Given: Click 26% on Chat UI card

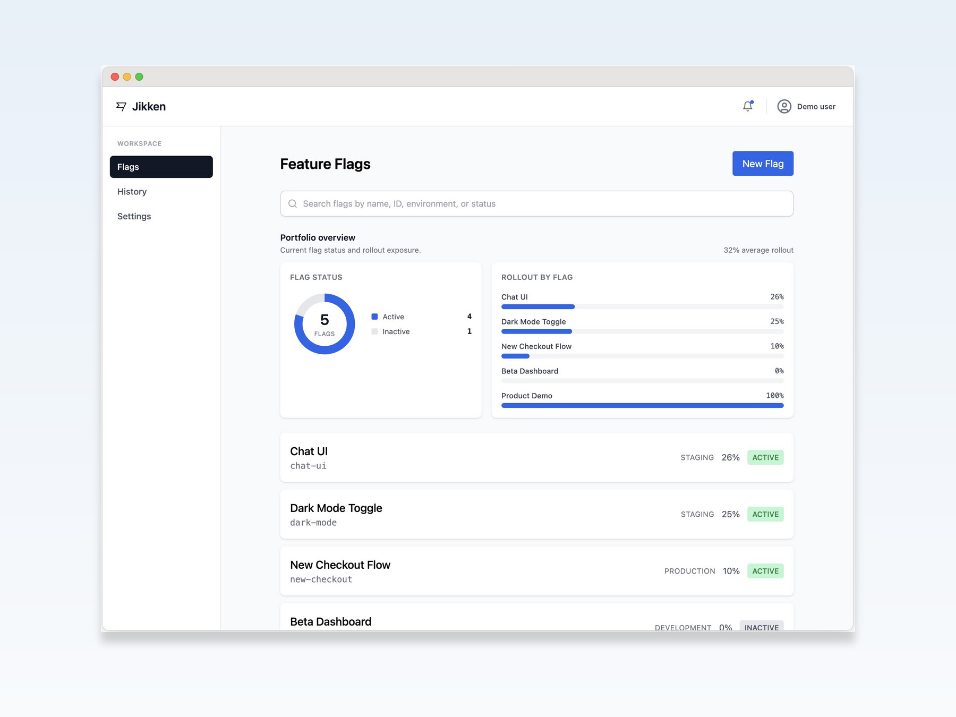Looking at the screenshot, I should coord(730,457).
